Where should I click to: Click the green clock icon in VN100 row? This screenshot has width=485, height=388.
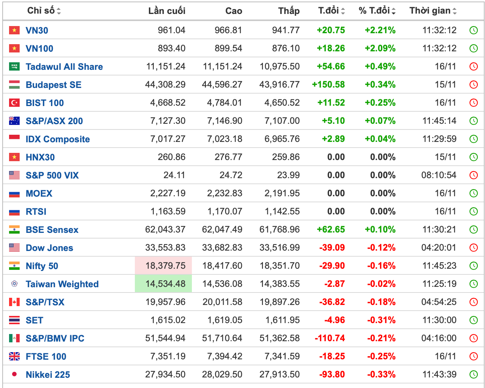pyautogui.click(x=473, y=48)
